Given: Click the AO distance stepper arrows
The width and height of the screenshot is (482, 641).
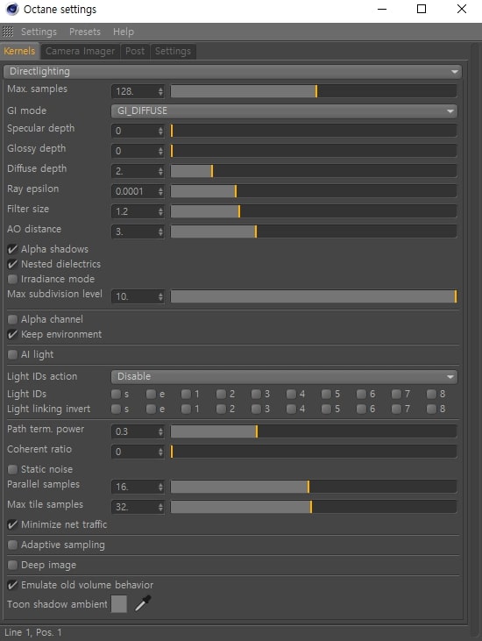Looking at the screenshot, I should [x=160, y=231].
